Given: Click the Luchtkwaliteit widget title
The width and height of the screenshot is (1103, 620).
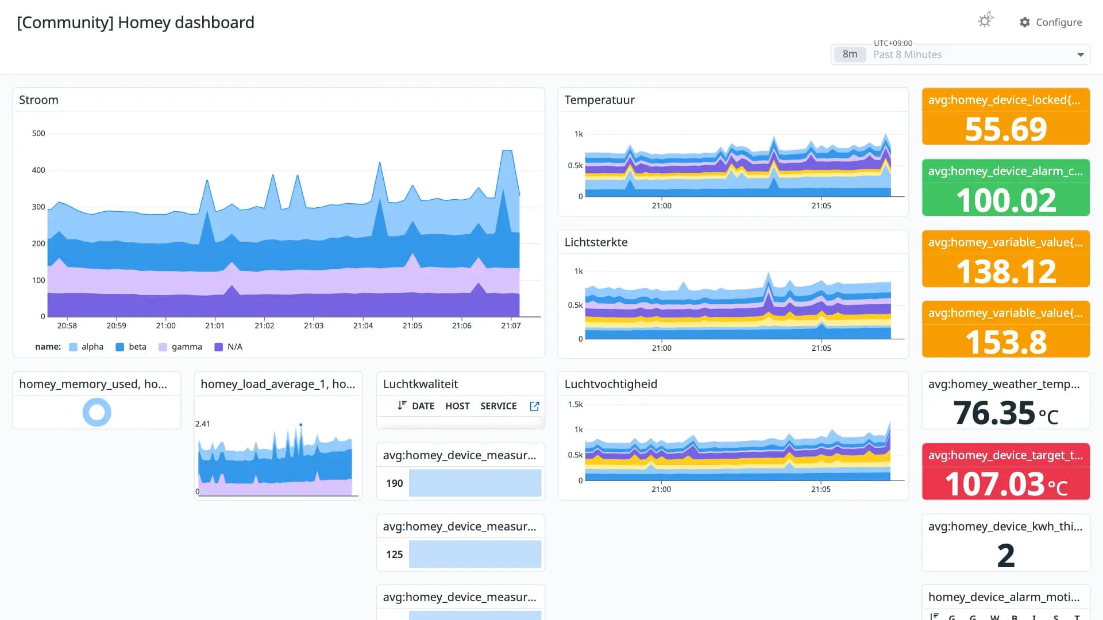Looking at the screenshot, I should [421, 384].
